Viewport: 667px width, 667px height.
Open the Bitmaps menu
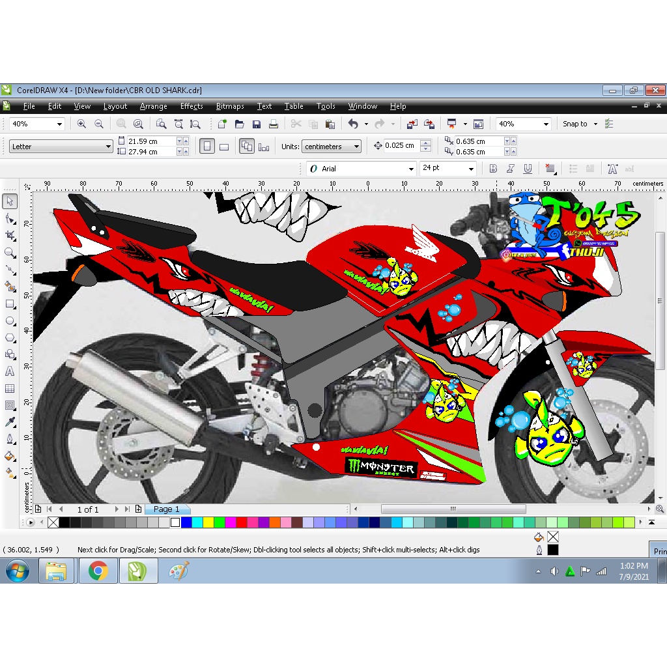pos(230,106)
